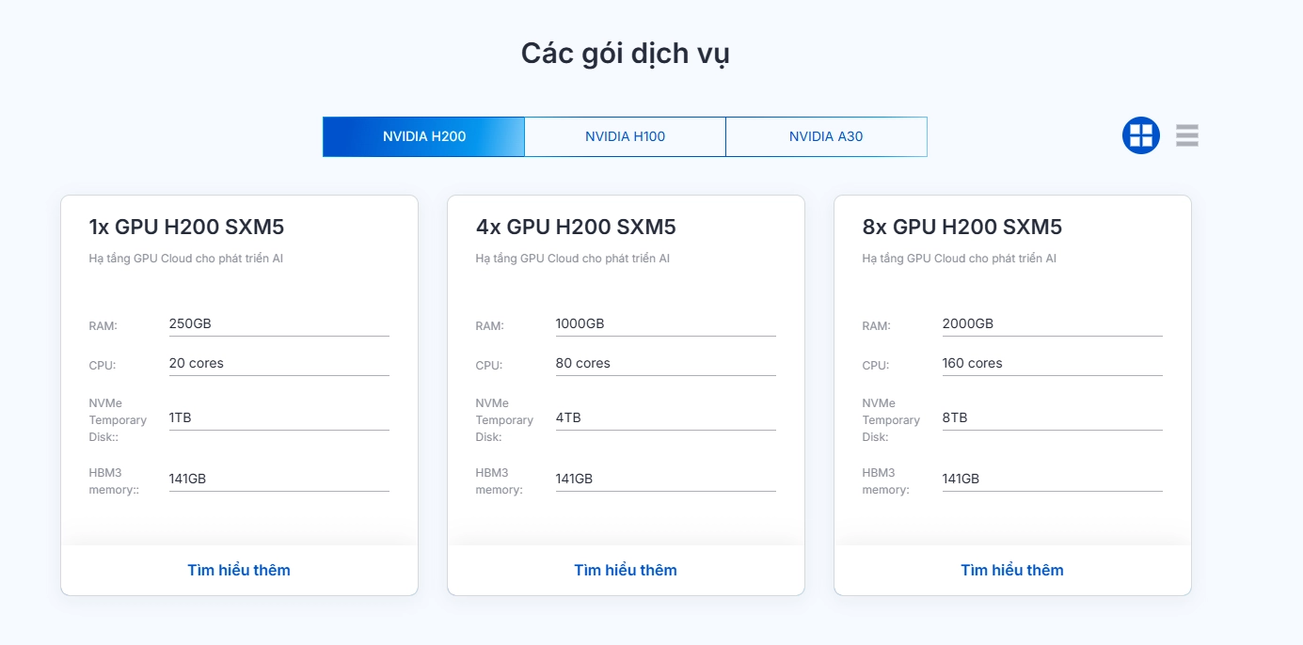Click the 2000GB RAM field
Image resolution: width=1303 pixels, height=645 pixels.
click(x=1052, y=322)
